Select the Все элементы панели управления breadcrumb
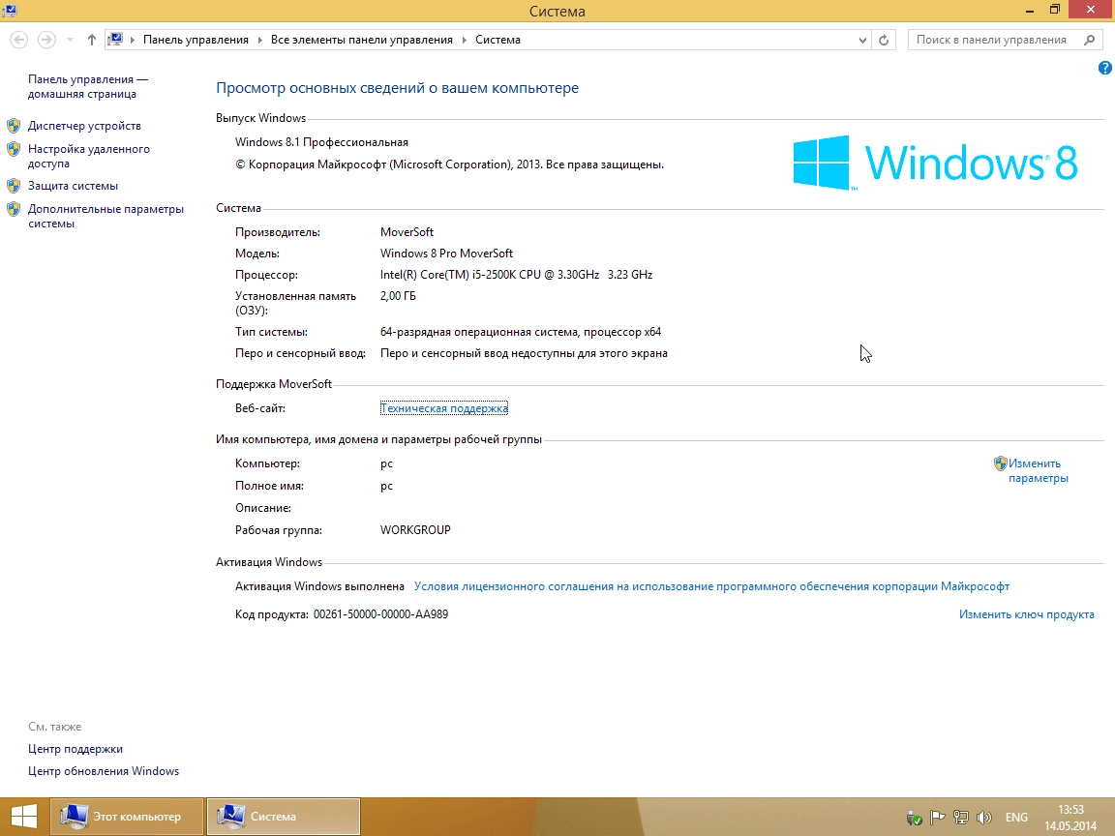This screenshot has width=1115, height=836. click(361, 40)
